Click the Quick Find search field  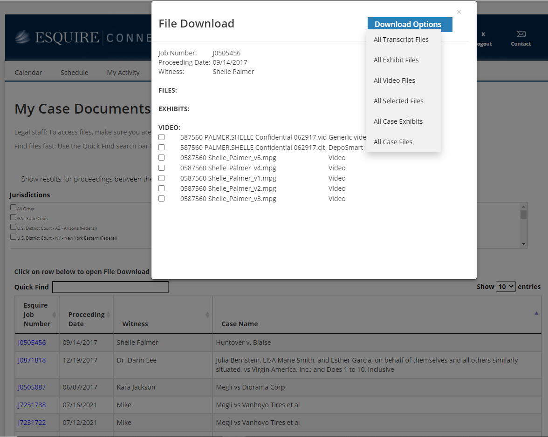pos(110,288)
